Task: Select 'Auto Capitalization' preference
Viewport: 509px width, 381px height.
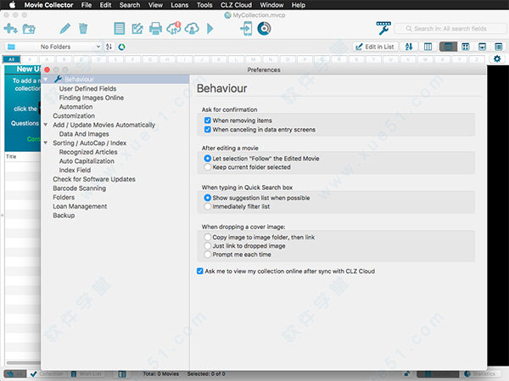Action: 87,161
